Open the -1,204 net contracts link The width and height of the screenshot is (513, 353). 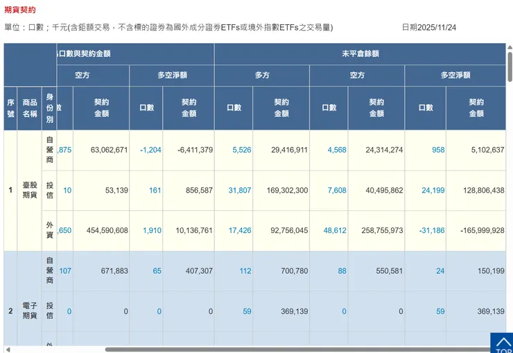click(x=150, y=150)
